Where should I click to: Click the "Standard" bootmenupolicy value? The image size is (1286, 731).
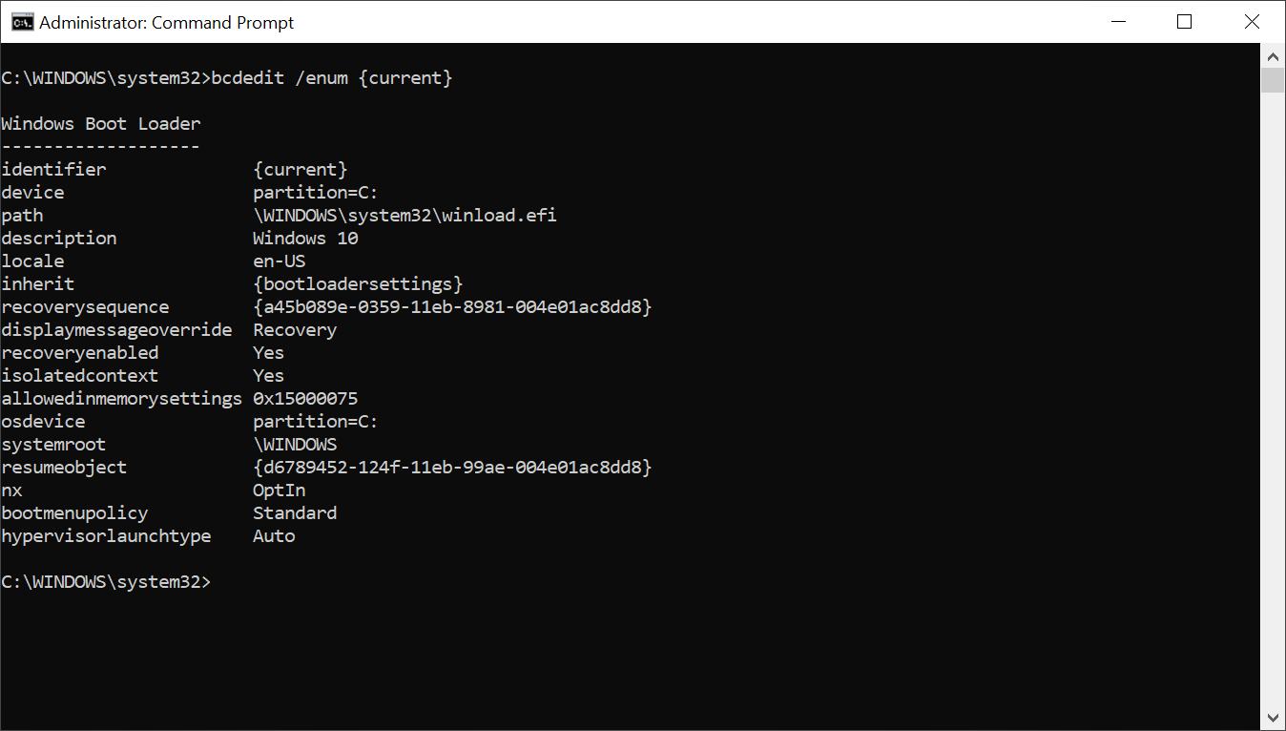coord(295,513)
